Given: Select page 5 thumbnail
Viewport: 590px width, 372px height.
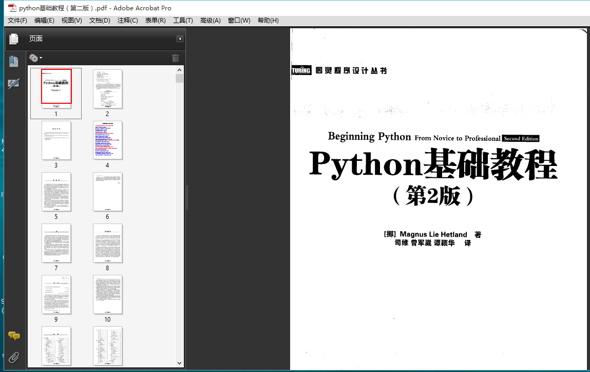Looking at the screenshot, I should click(x=56, y=192).
